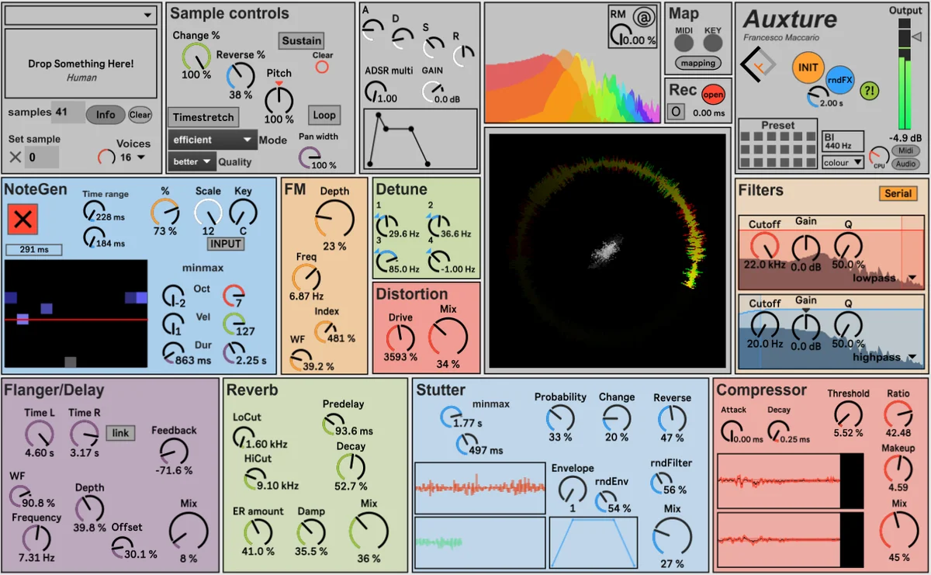Viewport: 931px width, 575px height.
Task: Click the Compressor Threshold knob
Action: coord(848,414)
